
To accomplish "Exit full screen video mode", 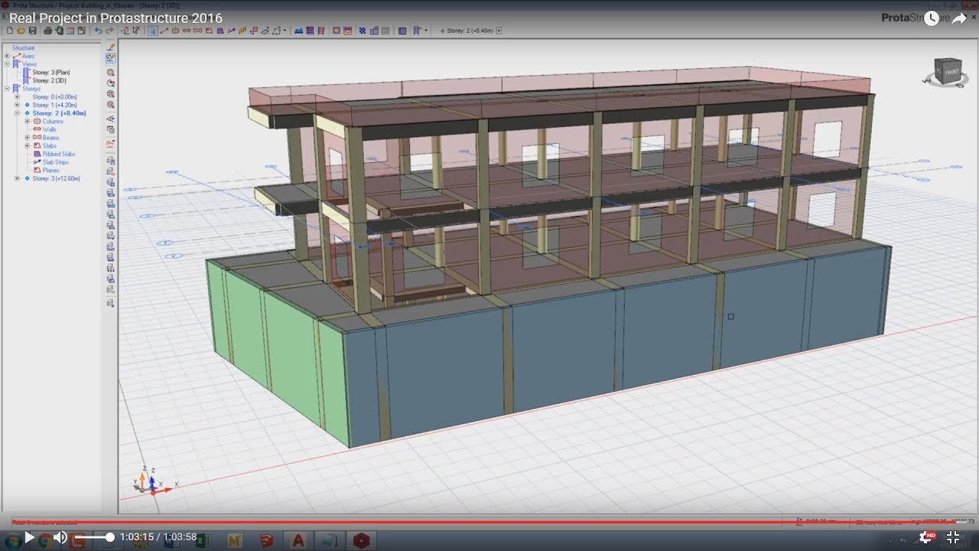I will [953, 537].
